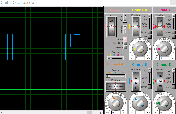Click the trigger edge slope switch

pos(125,30)
